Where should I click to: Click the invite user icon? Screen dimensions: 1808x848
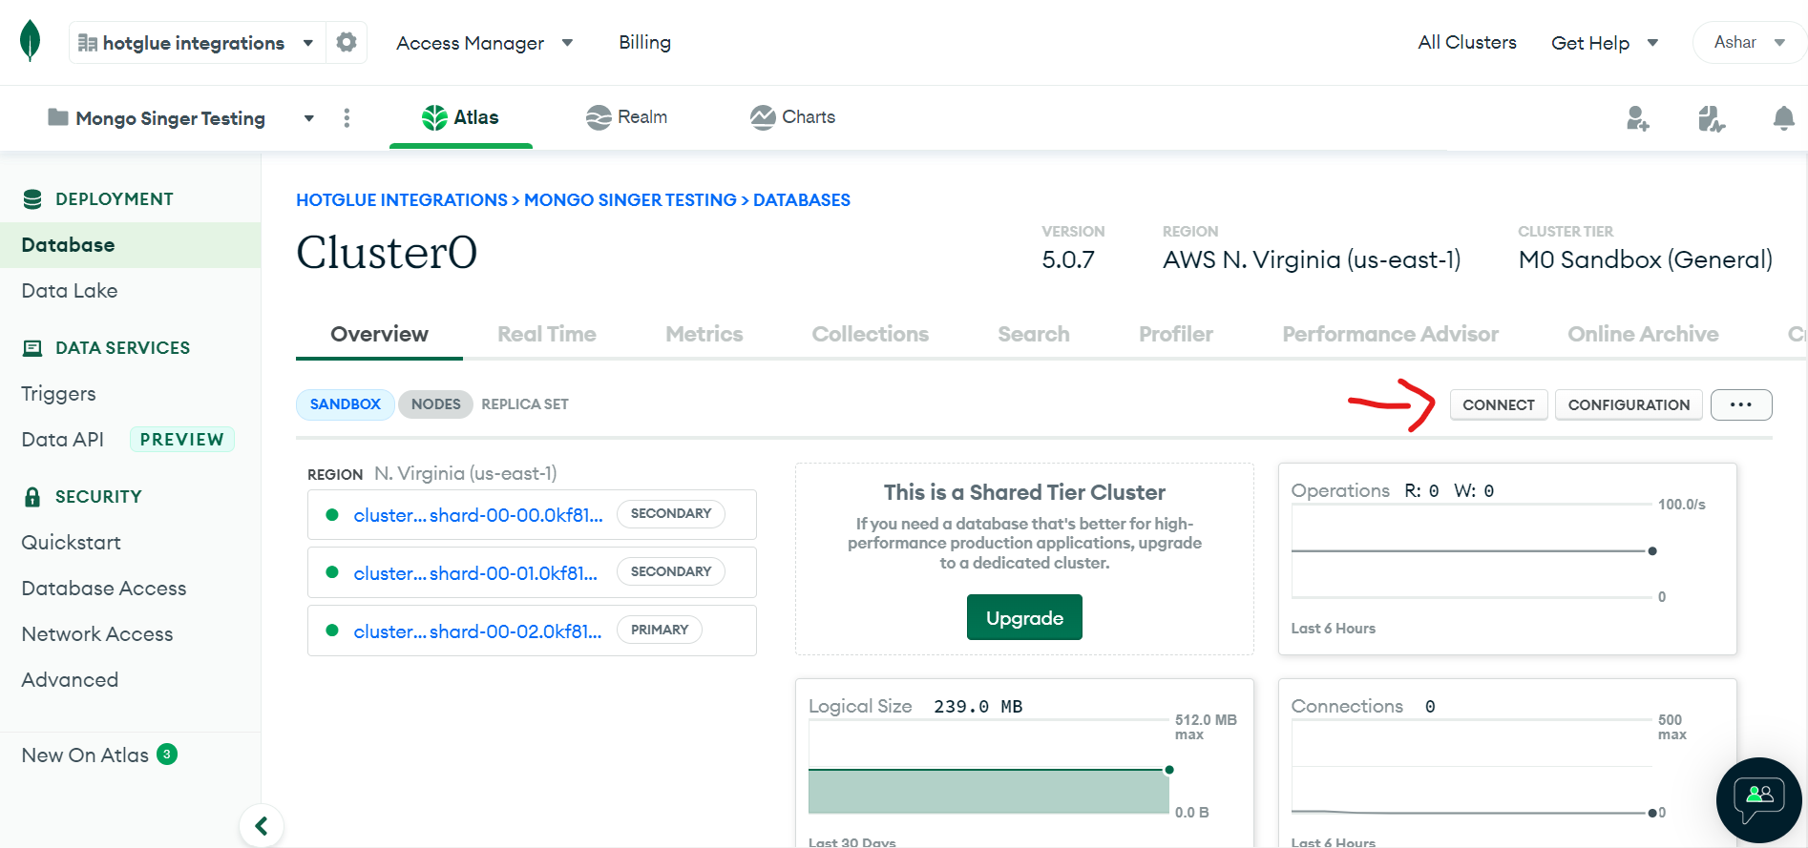point(1637,118)
